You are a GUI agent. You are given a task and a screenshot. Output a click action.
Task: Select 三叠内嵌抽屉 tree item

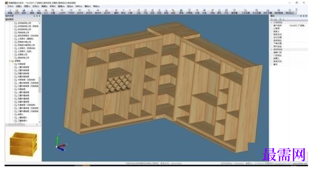coord(23,70)
